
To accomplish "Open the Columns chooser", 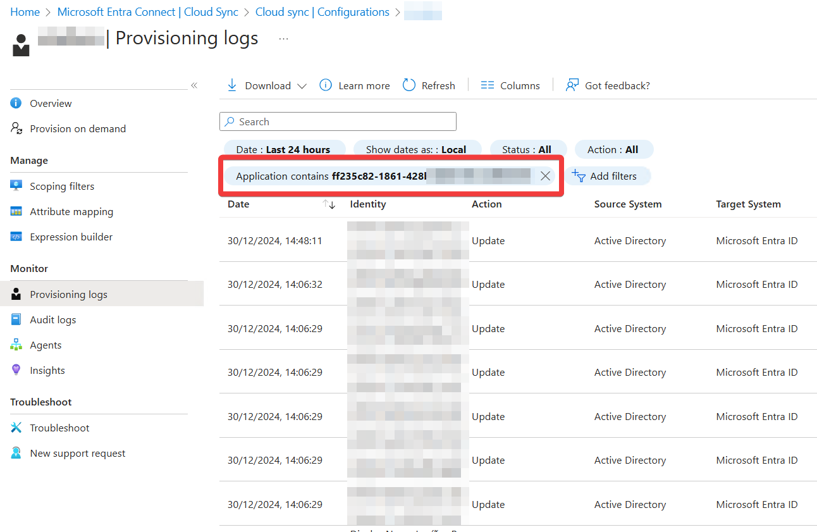I will click(510, 85).
